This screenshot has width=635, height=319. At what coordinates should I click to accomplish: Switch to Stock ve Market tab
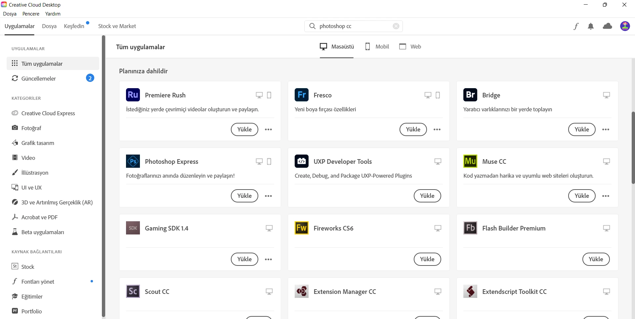pos(117,26)
